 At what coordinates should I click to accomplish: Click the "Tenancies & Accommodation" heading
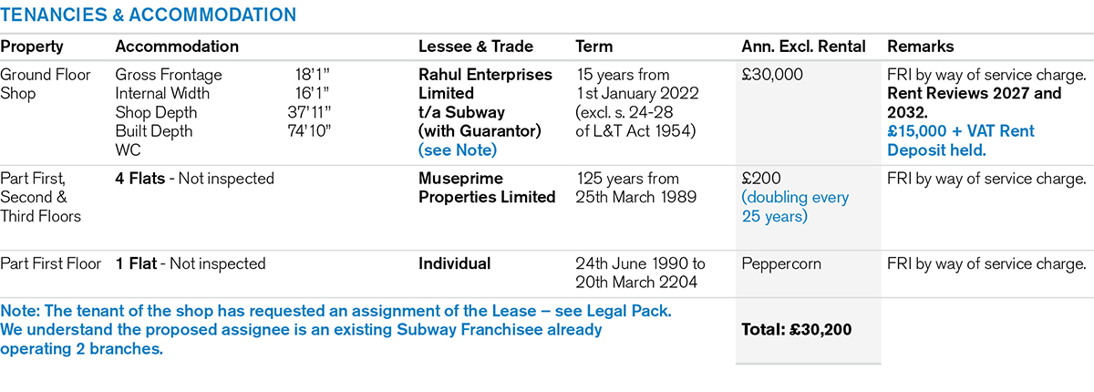[x=148, y=15]
